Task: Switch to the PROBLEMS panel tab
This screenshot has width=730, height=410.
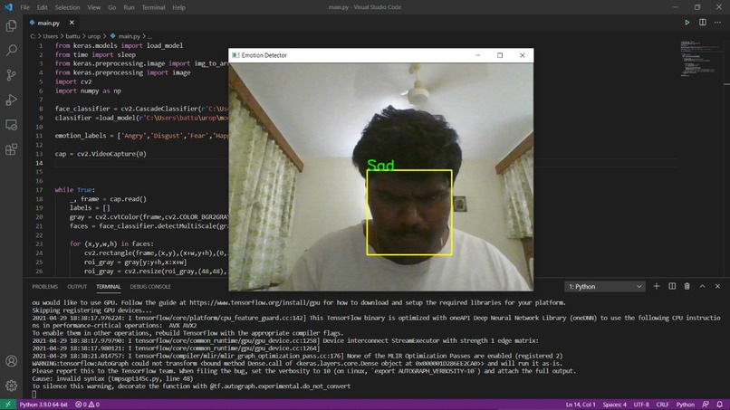Action: coord(44,287)
